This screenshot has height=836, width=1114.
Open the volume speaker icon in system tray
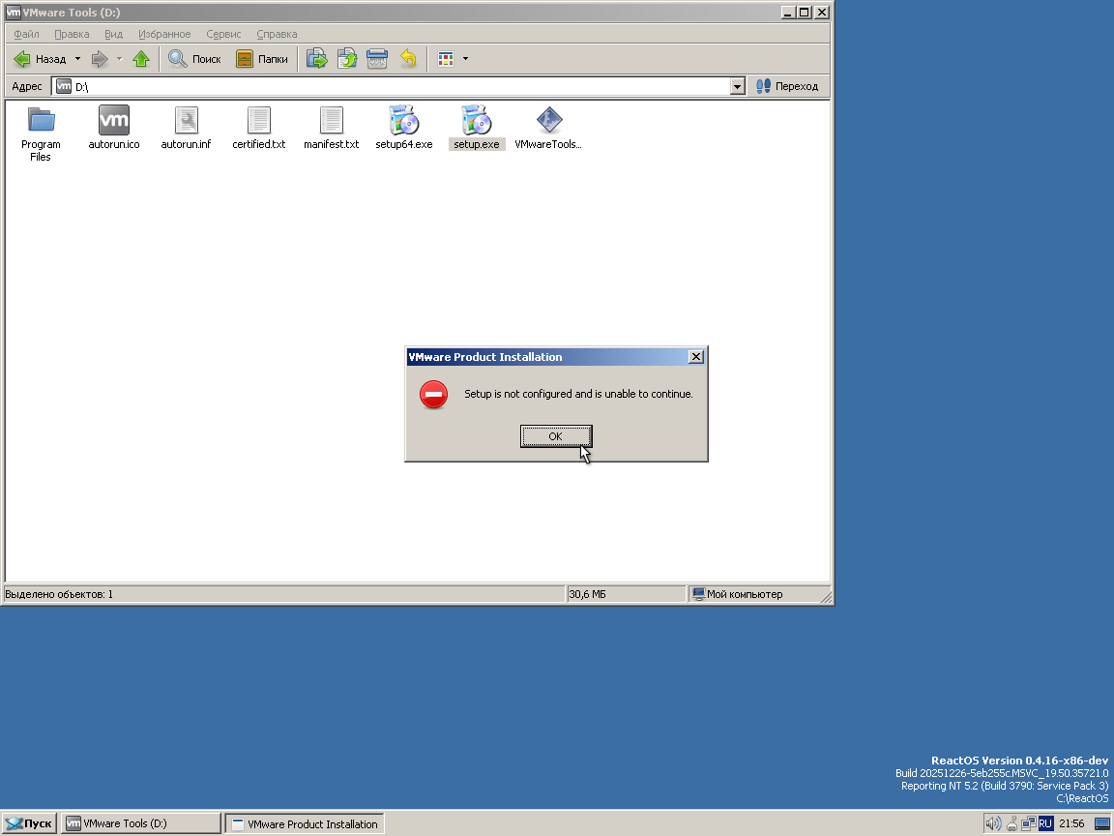point(992,823)
